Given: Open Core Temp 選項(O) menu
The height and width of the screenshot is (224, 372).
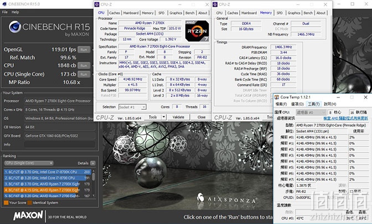Looking at the screenshot, I should pyautogui.click(x=297, y=104).
